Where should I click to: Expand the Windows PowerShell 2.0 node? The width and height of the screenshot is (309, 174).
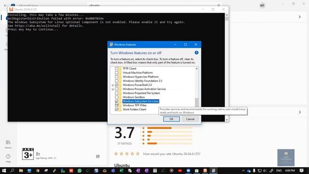tap(112, 85)
